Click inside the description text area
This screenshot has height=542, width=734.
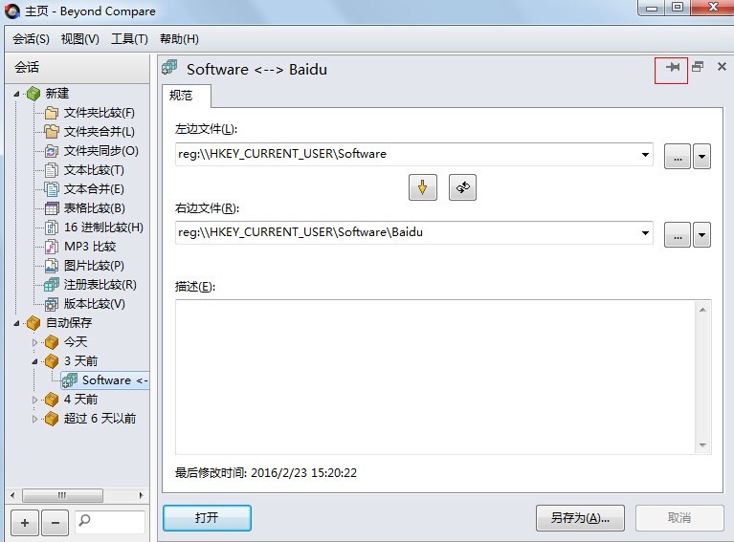click(435, 377)
